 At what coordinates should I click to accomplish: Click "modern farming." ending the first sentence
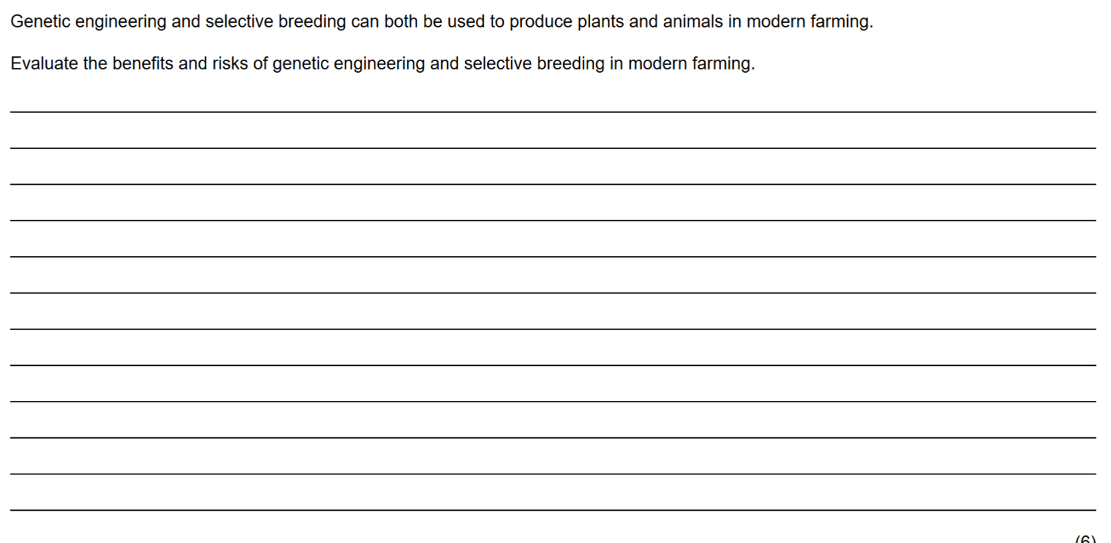810,22
